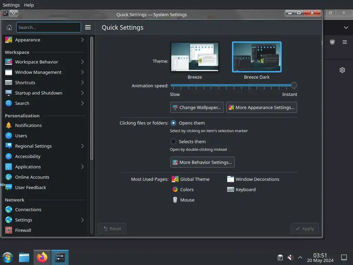Click the muted volume tray icon
The width and height of the screenshot is (353, 265).
coord(290,257)
